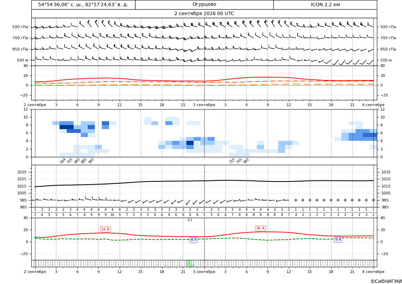Image resolution: width=402 pixels, height=284 pixels.
Task: Select the blue 8.5 minimum temperature label
Action: [194, 240]
